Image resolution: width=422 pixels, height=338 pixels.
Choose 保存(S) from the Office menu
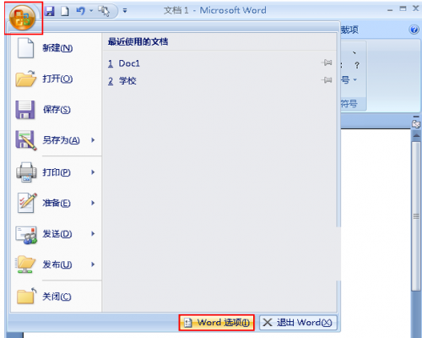click(57, 110)
